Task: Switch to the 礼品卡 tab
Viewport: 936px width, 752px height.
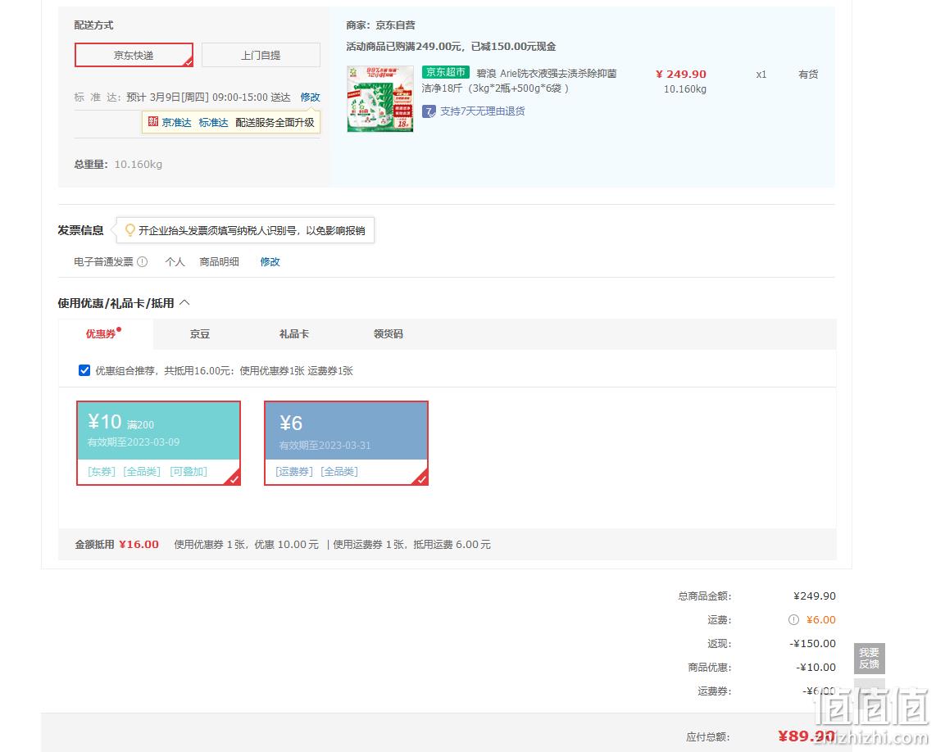Action: (293, 333)
